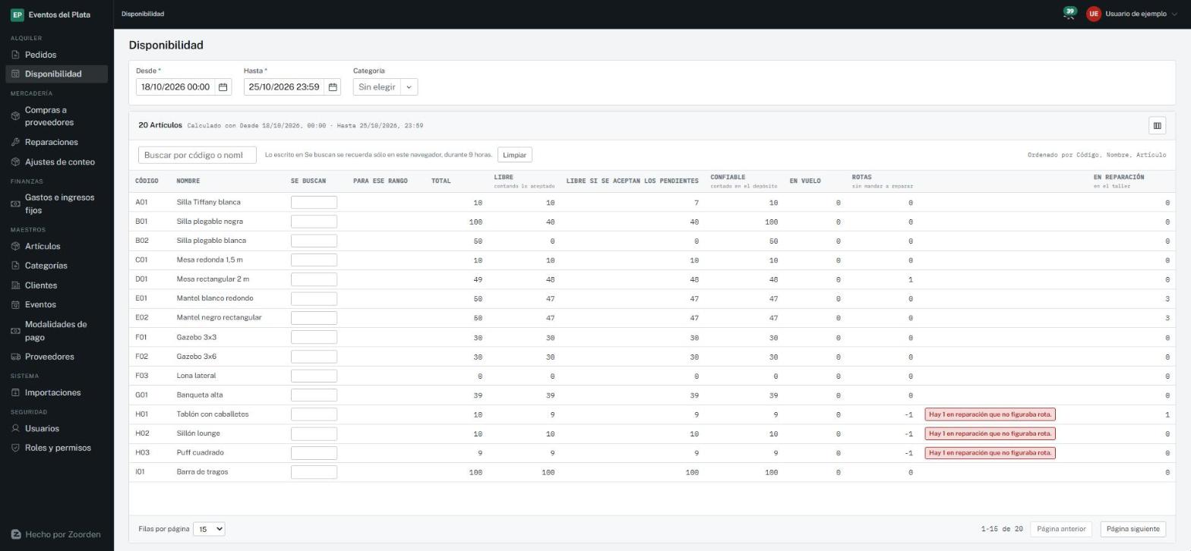Select the Disponibilidad sidebar item
1191x551 pixels.
pyautogui.click(x=56, y=74)
